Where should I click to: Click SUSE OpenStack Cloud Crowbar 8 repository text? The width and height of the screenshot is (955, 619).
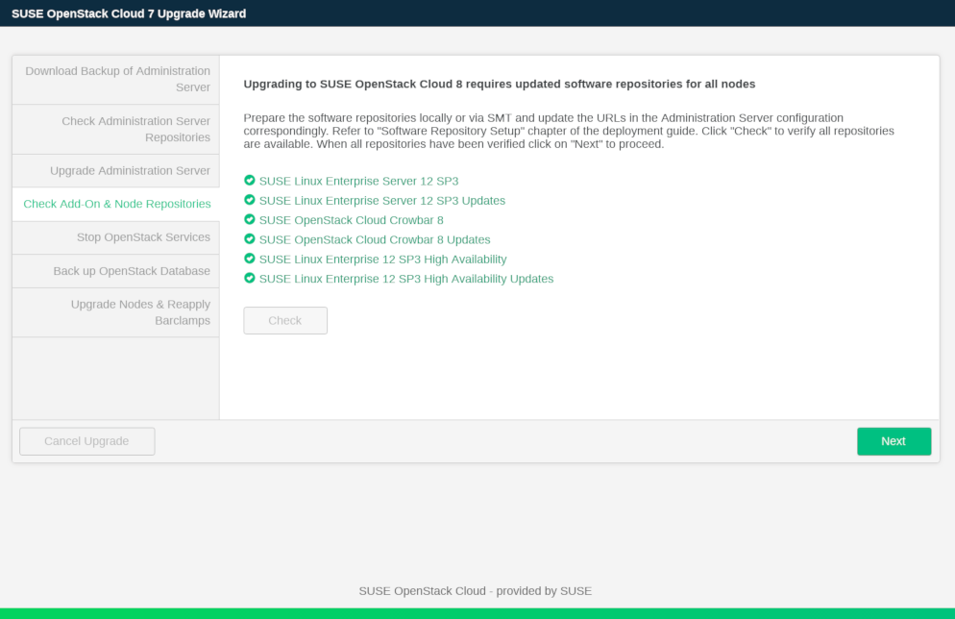point(351,220)
